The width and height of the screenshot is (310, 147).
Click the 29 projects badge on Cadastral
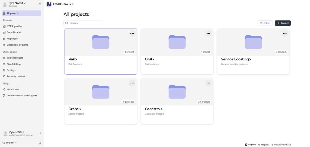pyautogui.click(x=204, y=102)
